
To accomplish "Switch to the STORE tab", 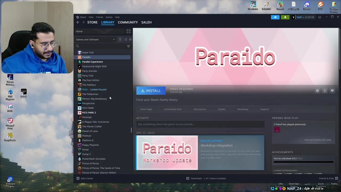I will 92,22.
